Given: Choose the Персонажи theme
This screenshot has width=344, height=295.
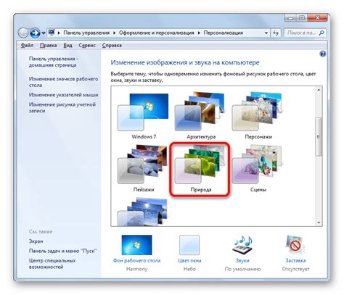Looking at the screenshot, I should pyautogui.click(x=258, y=116).
